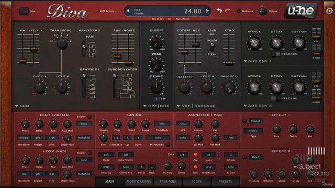
Task: Go to next preset with right arrow
Action: (207, 11)
